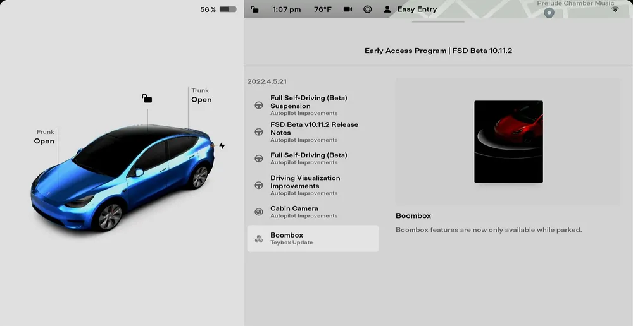Tap the Cabin Camera eye icon
This screenshot has width=633, height=326.
259,212
